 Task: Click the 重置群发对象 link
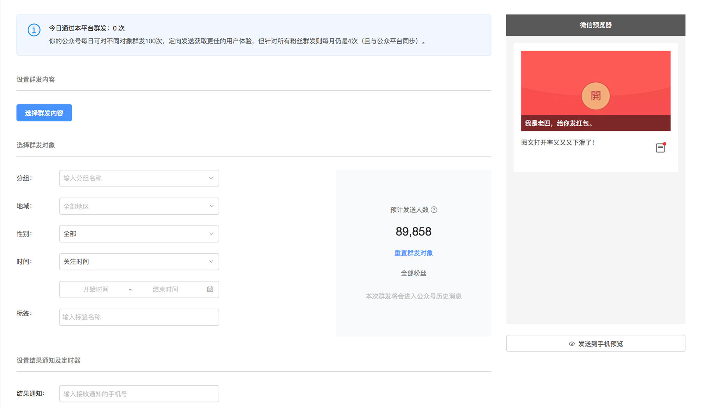[x=414, y=253]
